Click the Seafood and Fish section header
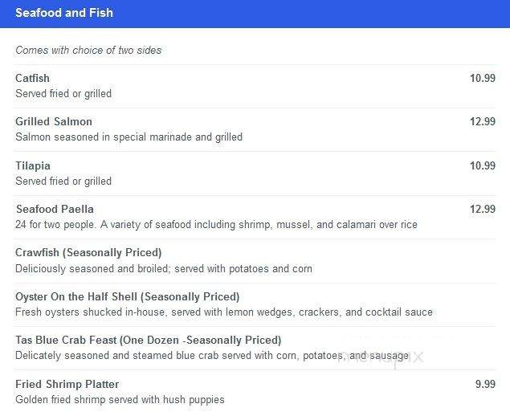 point(64,13)
